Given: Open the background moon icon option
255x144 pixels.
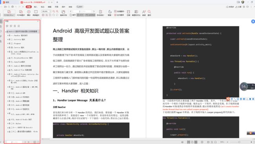Looking at the screenshot, I should [110, 13].
